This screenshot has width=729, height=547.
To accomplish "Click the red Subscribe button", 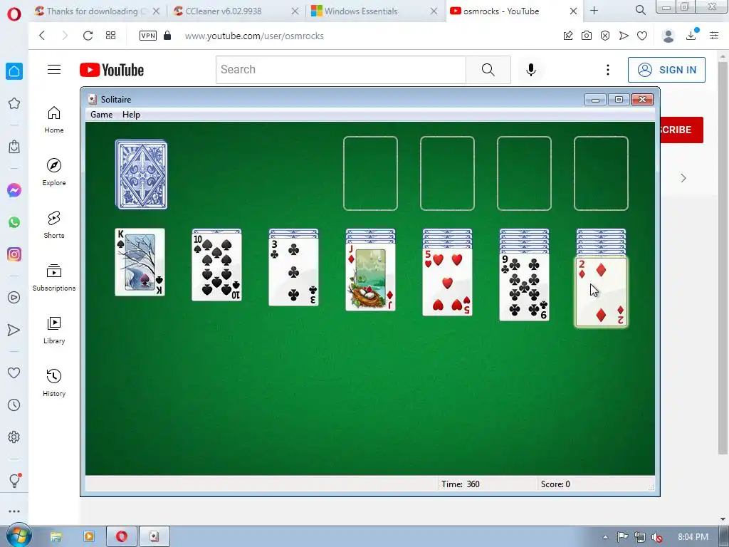I will [x=681, y=130].
